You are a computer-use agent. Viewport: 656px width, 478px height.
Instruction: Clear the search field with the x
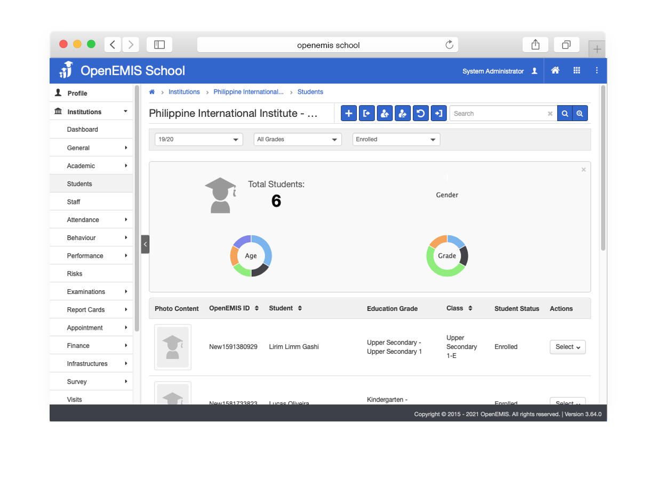(x=550, y=114)
